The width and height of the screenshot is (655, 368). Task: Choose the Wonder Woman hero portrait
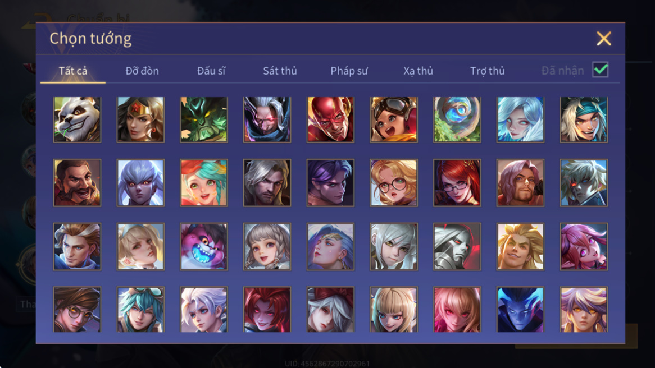(140, 119)
